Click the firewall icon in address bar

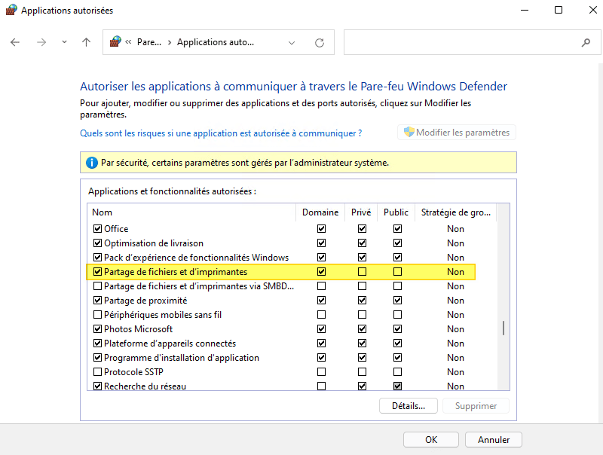pos(115,42)
